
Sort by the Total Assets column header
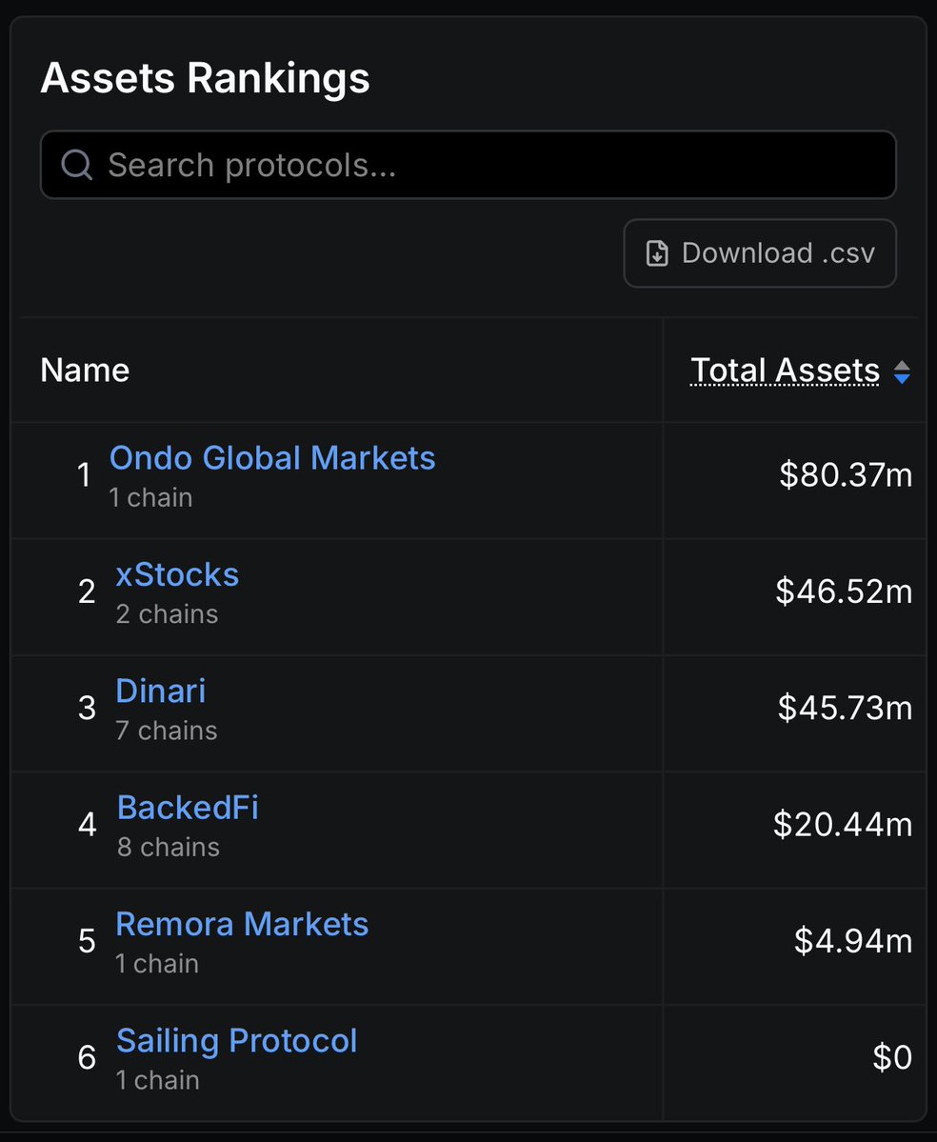coord(785,370)
